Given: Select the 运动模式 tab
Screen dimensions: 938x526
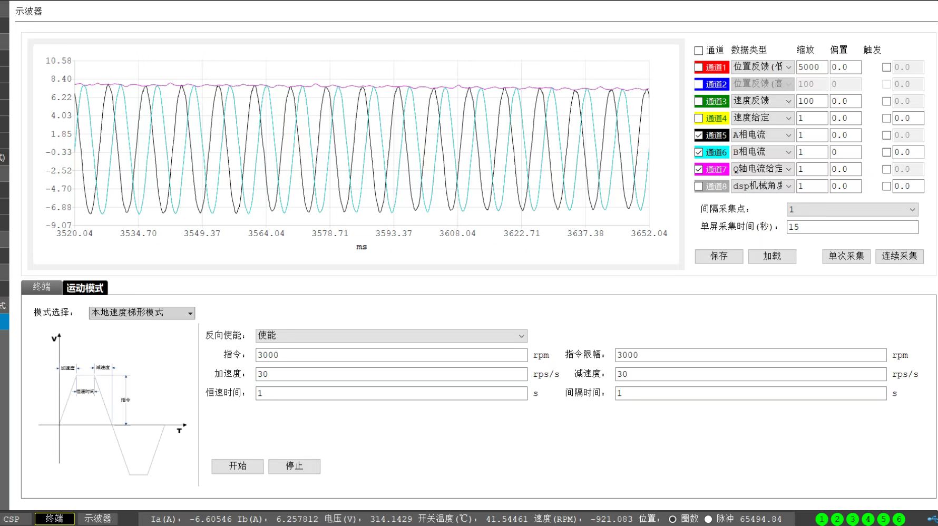Looking at the screenshot, I should pyautogui.click(x=85, y=288).
